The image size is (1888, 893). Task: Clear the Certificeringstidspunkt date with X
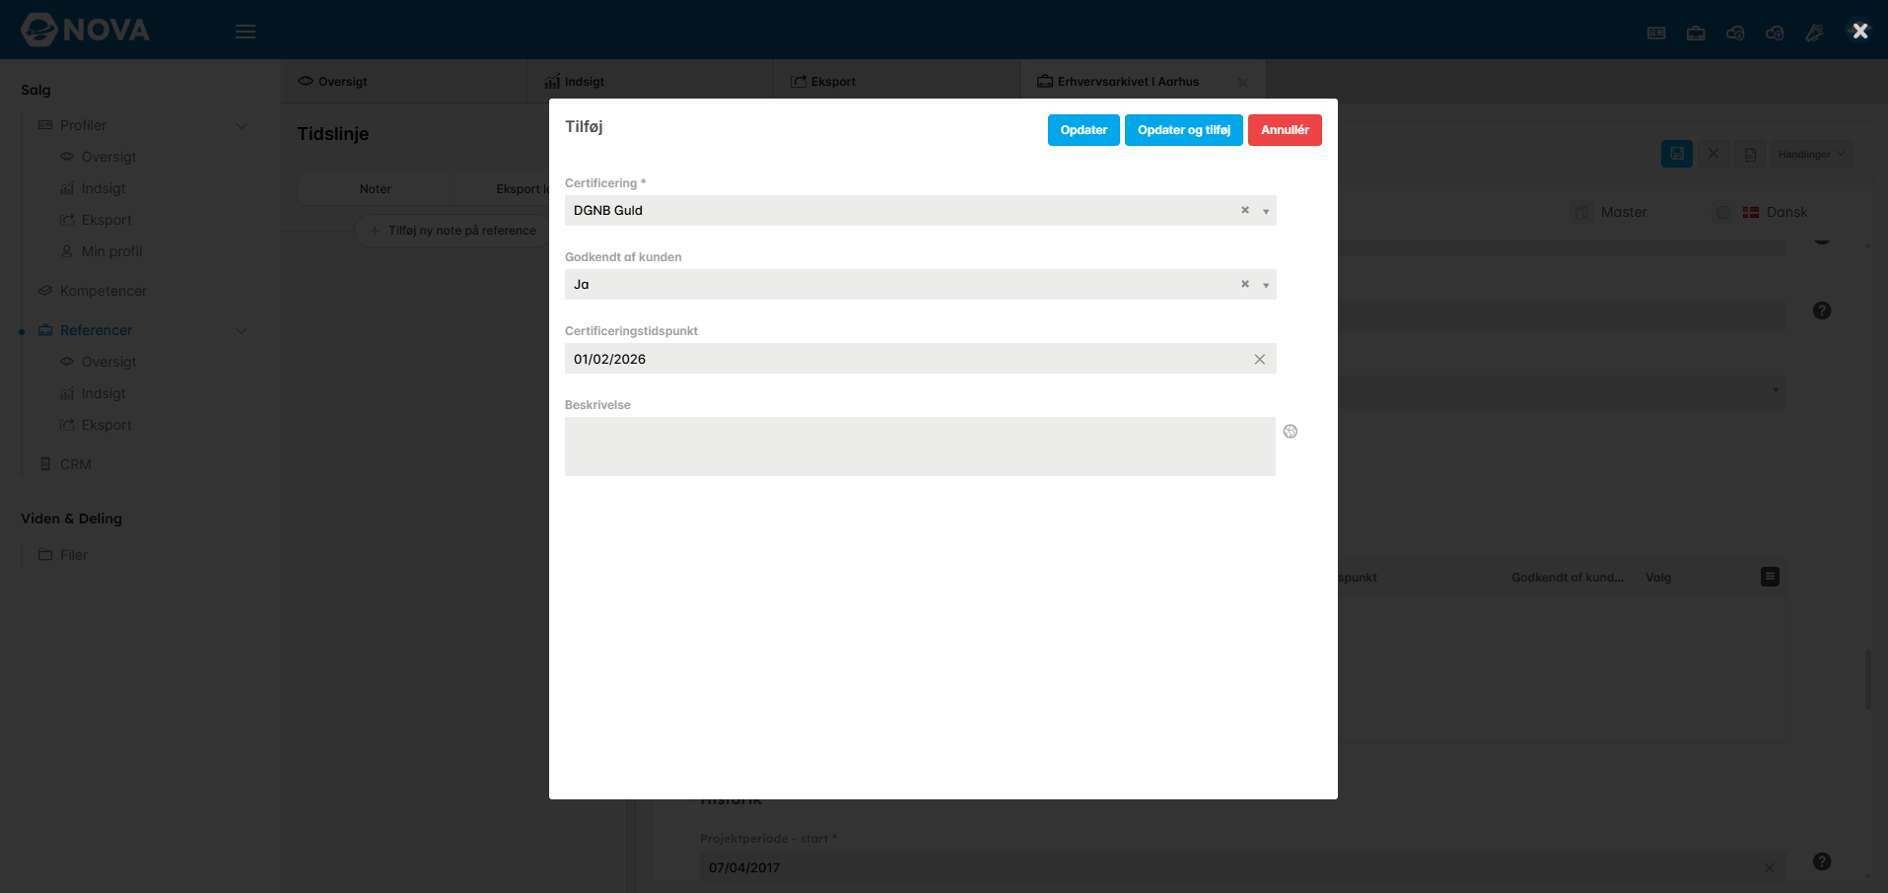[1259, 359]
